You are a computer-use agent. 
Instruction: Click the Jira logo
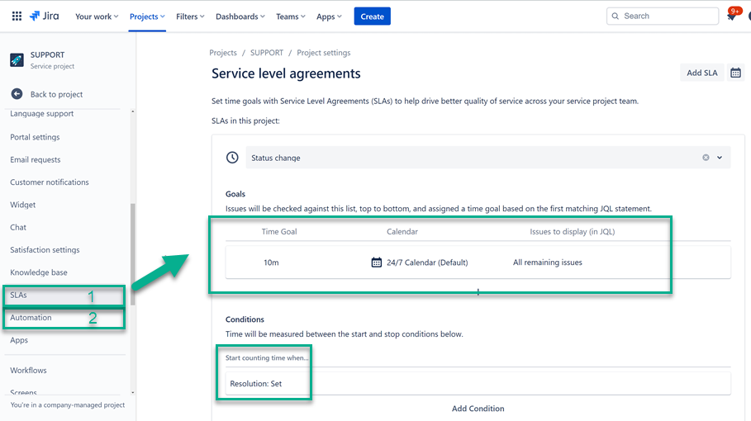click(x=44, y=17)
